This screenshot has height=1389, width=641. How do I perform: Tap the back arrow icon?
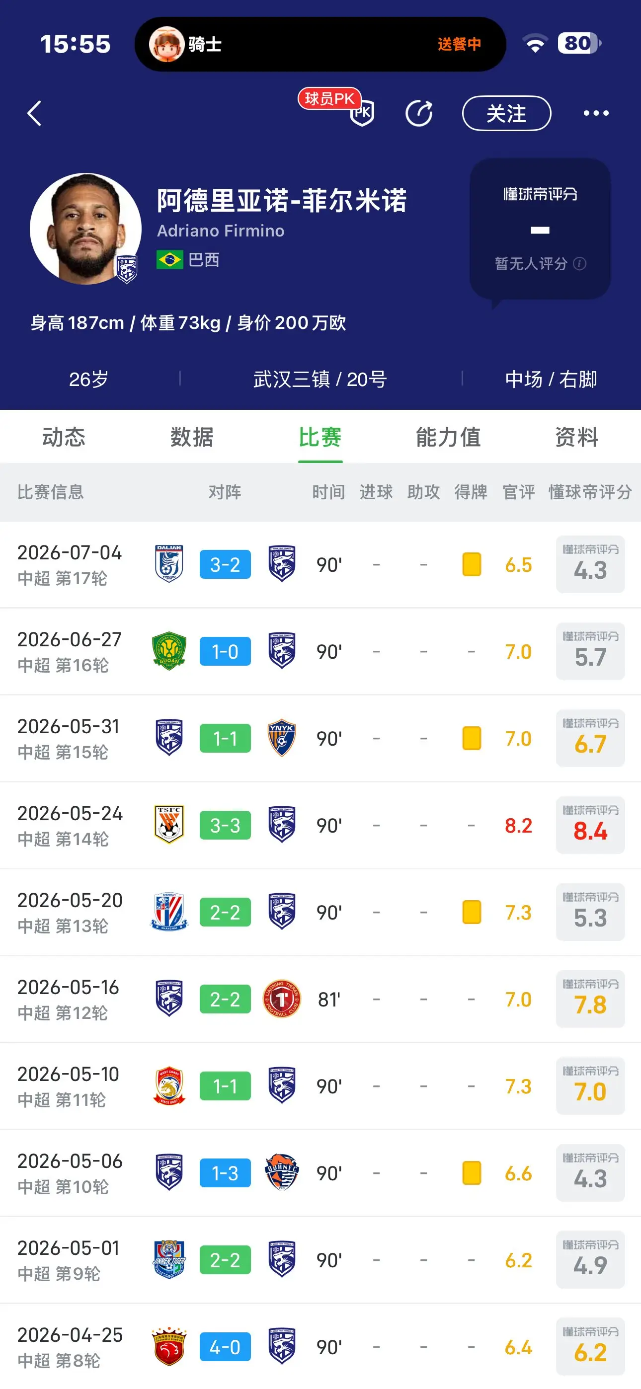34,113
